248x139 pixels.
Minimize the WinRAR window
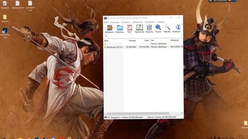pos(164,18)
